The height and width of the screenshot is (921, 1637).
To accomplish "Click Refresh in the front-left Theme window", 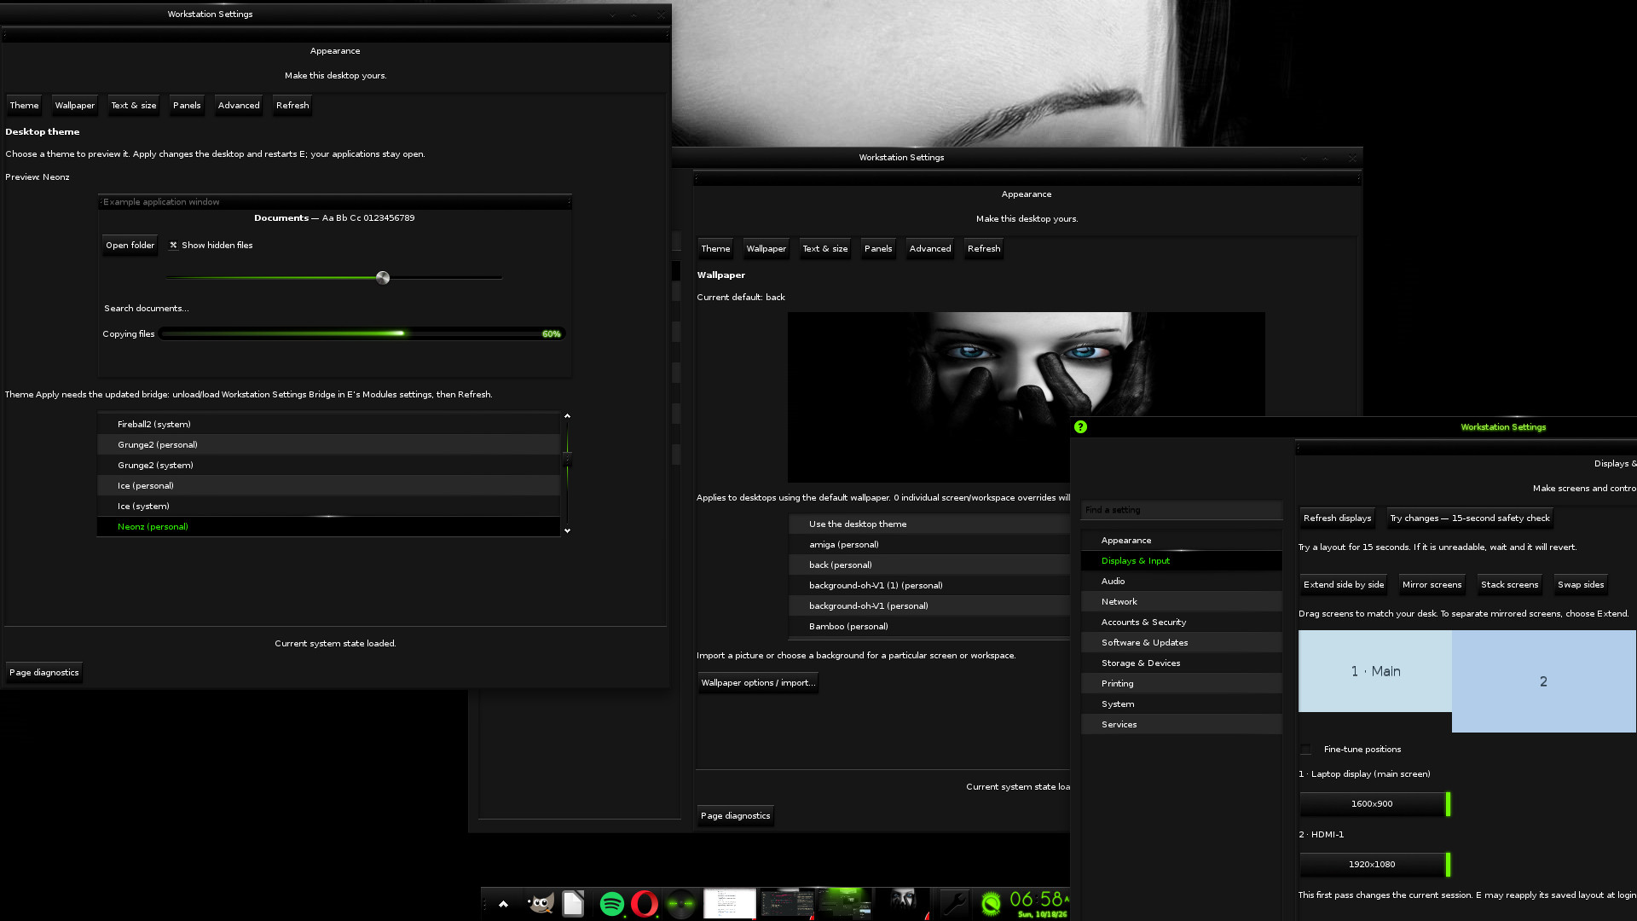I will click(292, 106).
